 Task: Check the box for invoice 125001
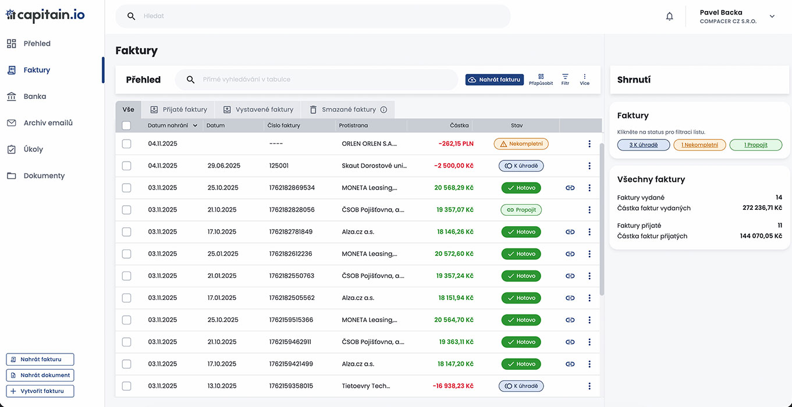[126, 166]
